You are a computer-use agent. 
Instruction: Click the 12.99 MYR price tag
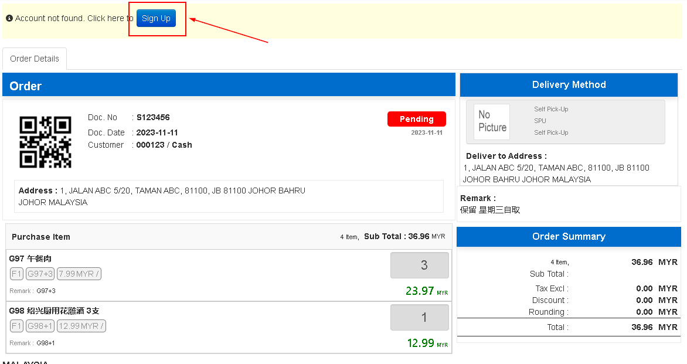coord(81,326)
